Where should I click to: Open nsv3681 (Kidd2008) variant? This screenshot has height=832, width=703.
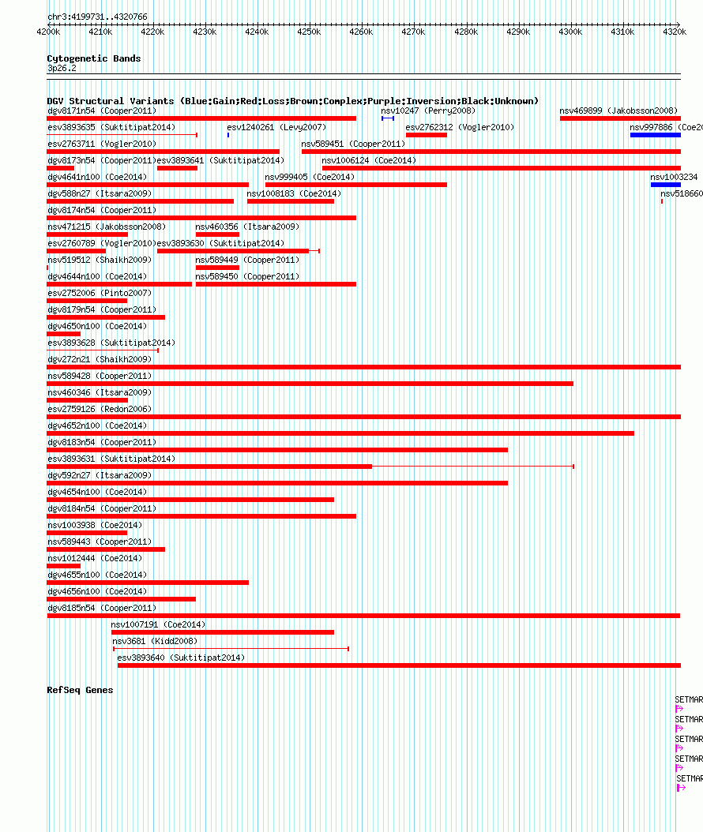pos(155,641)
